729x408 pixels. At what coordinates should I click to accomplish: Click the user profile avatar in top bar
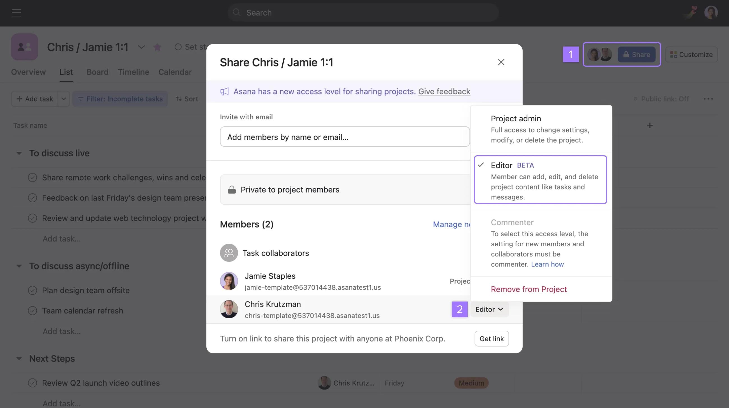pyautogui.click(x=710, y=13)
